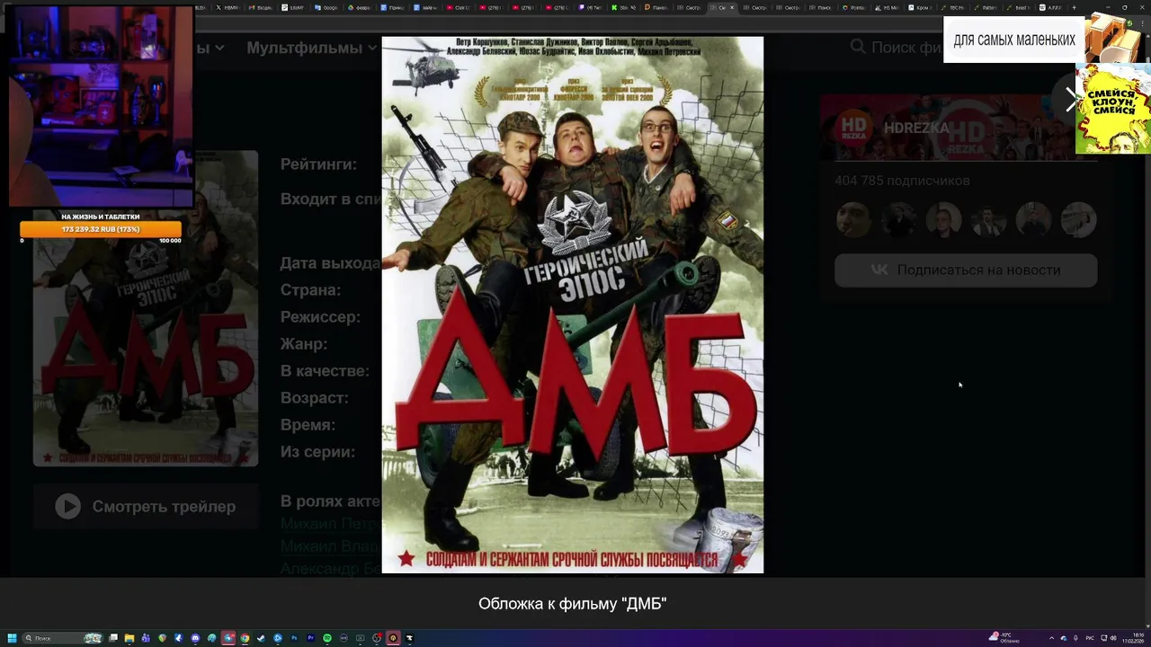Viewport: 1151px width, 647px height.
Task: Switch to the Google browser tab
Action: click(328, 7)
